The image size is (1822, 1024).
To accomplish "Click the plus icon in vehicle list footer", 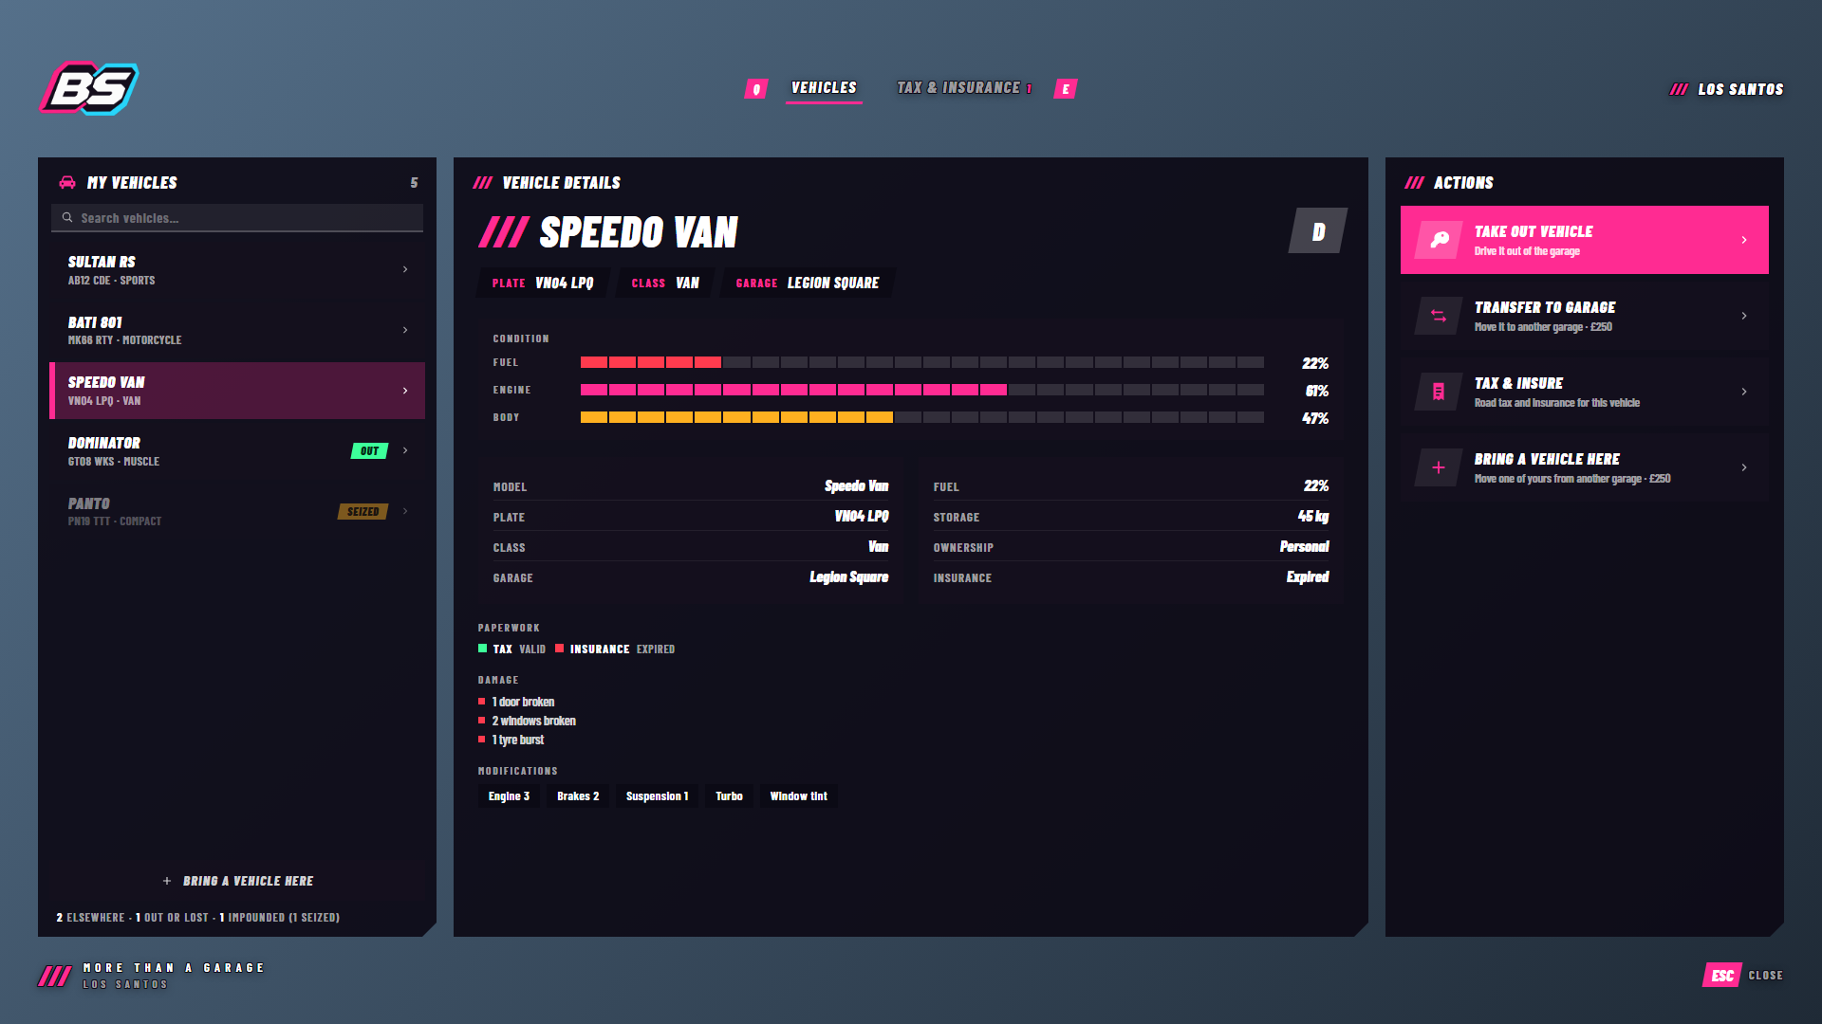I will pyautogui.click(x=167, y=881).
